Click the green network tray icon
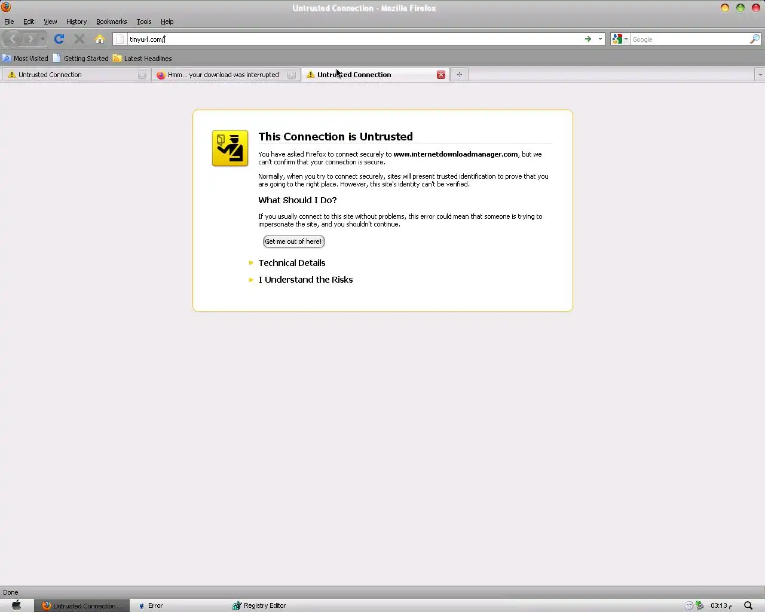The width and height of the screenshot is (765, 612). 699,605
